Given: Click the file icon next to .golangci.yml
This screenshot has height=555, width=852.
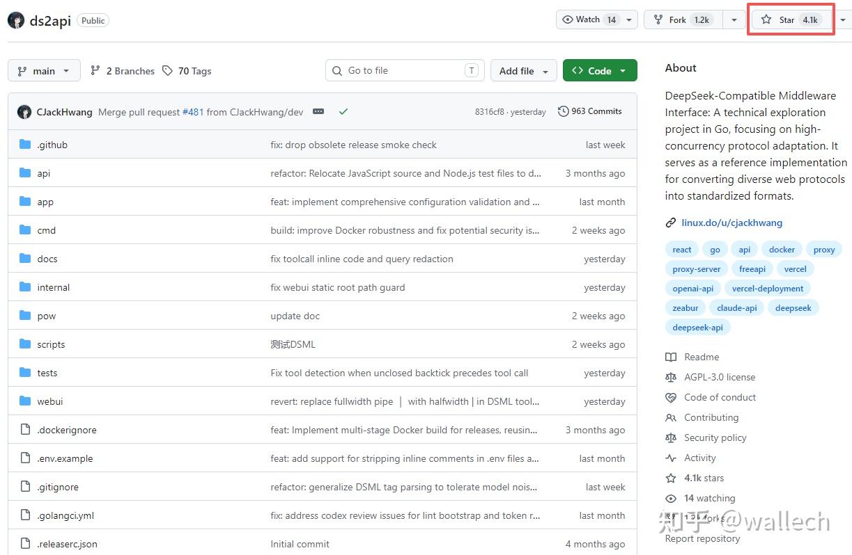Looking at the screenshot, I should pyautogui.click(x=25, y=515).
